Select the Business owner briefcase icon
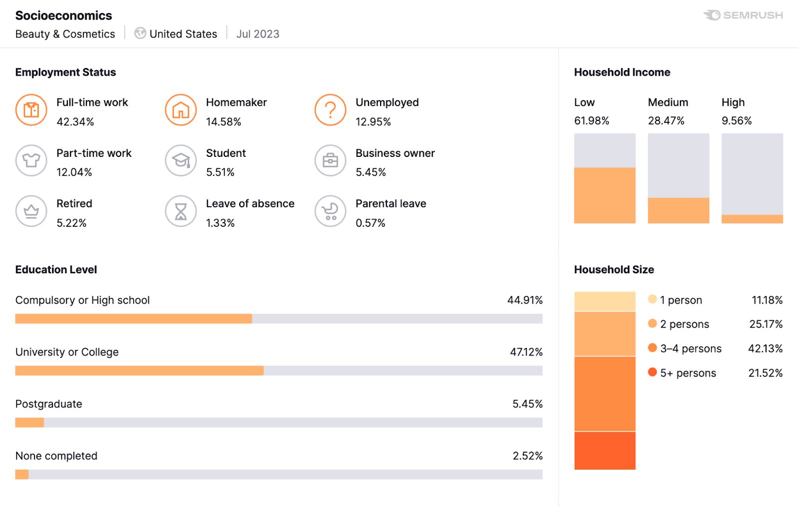The image size is (799, 507). 330,161
